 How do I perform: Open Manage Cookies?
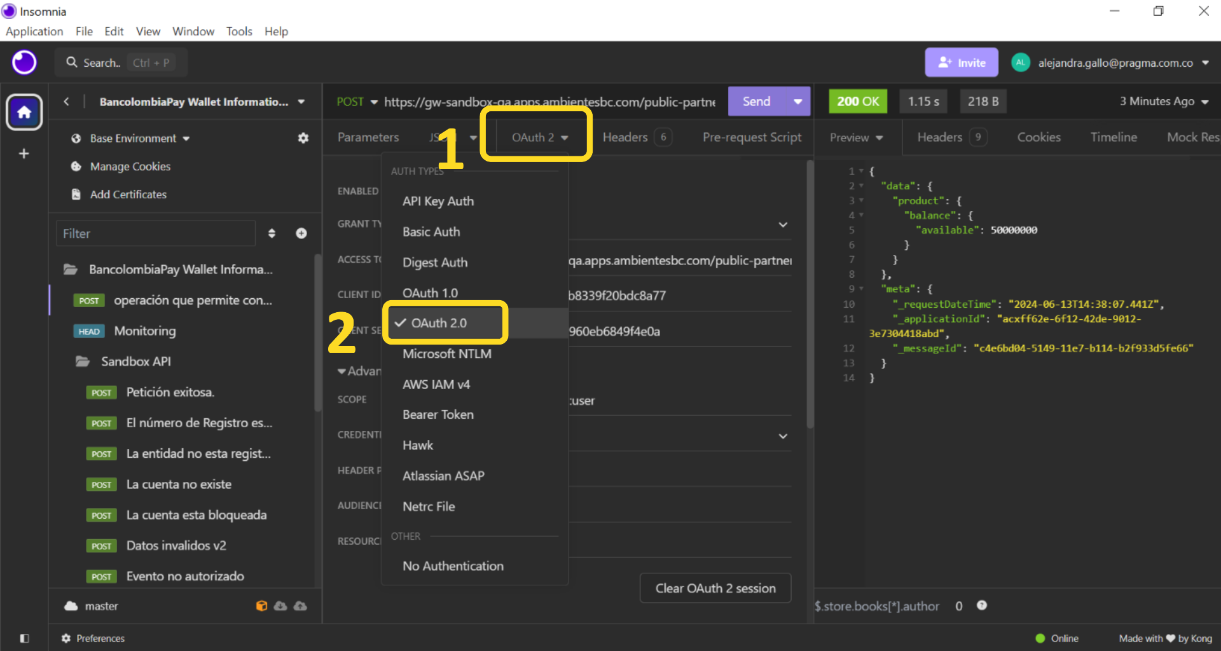[130, 167]
